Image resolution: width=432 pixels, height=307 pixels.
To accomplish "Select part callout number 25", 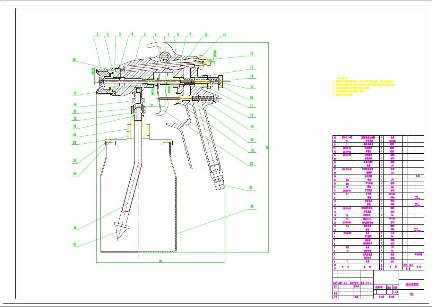I will pyautogui.click(x=74, y=244).
